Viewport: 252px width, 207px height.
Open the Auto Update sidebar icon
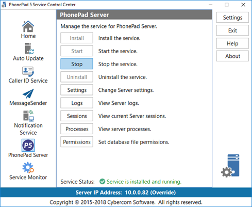[x=29, y=49]
